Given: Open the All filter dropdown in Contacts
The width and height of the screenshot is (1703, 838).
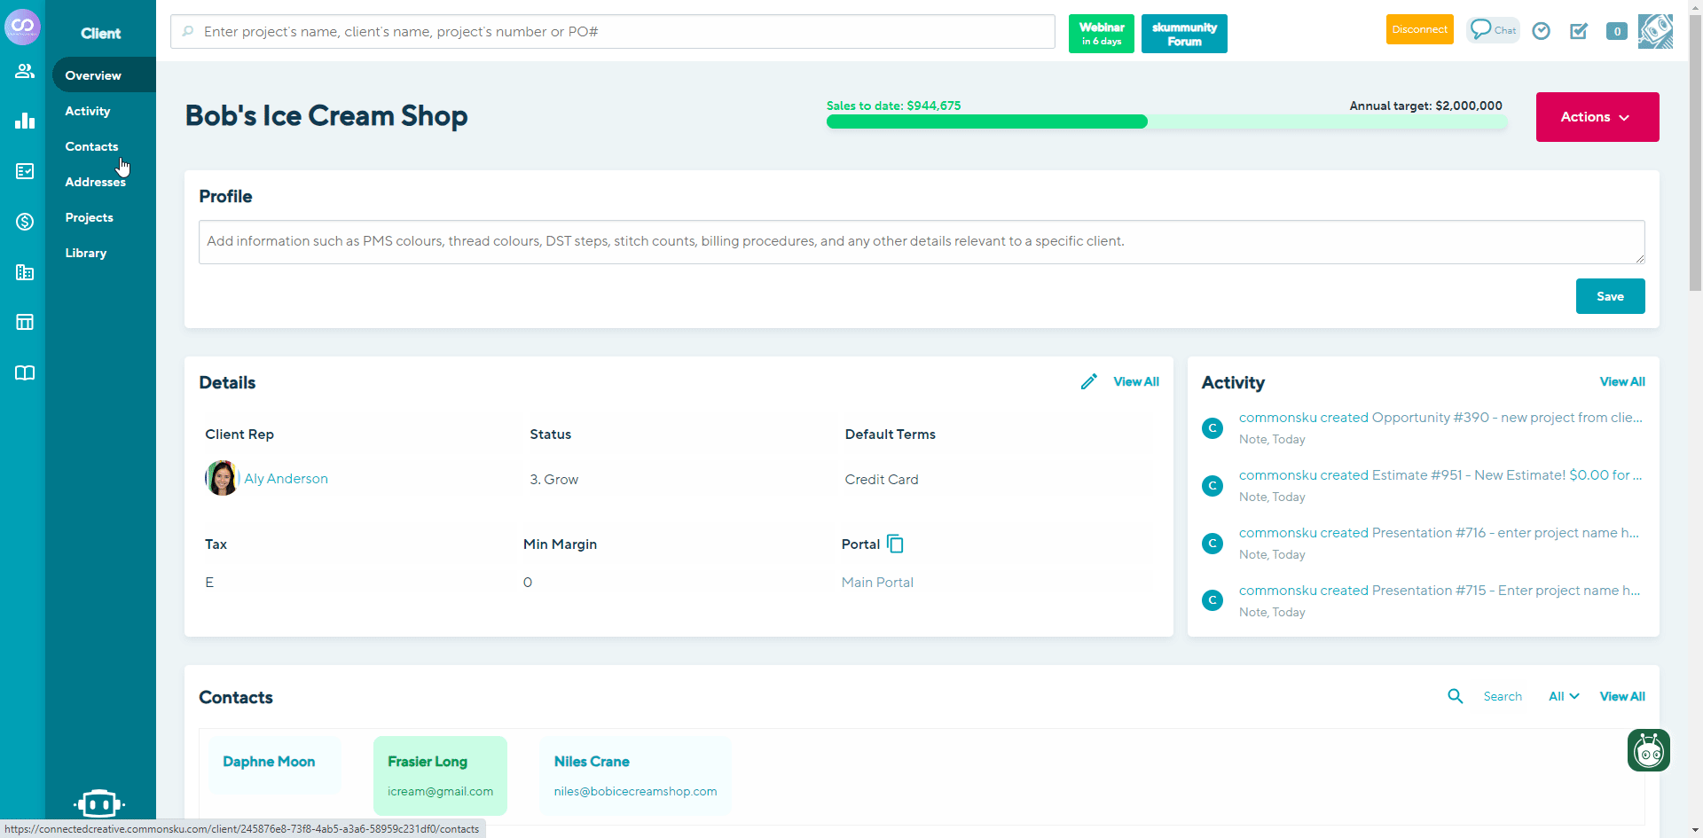Looking at the screenshot, I should [x=1563, y=696].
